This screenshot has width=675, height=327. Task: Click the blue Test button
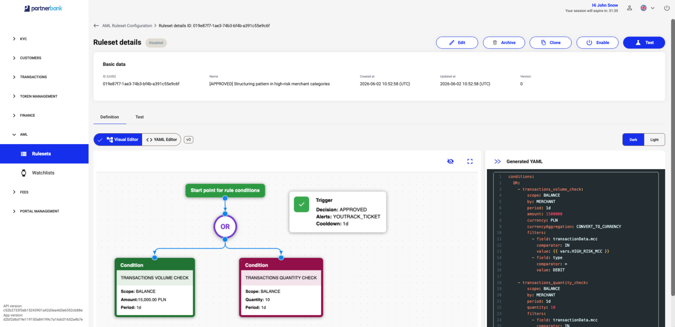(644, 43)
